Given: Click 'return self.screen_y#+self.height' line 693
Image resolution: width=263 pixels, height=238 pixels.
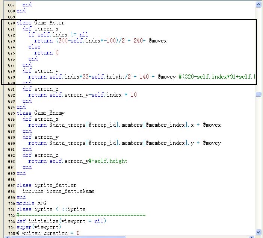Looking at the screenshot, I should point(78,161).
